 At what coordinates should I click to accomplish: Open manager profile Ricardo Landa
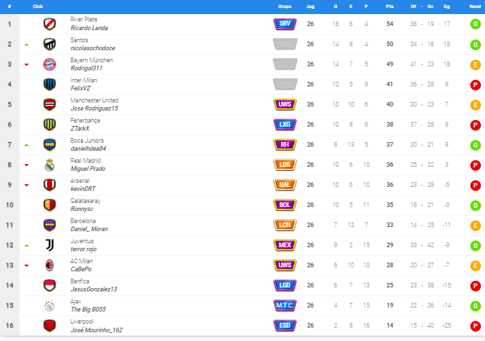[89, 28]
